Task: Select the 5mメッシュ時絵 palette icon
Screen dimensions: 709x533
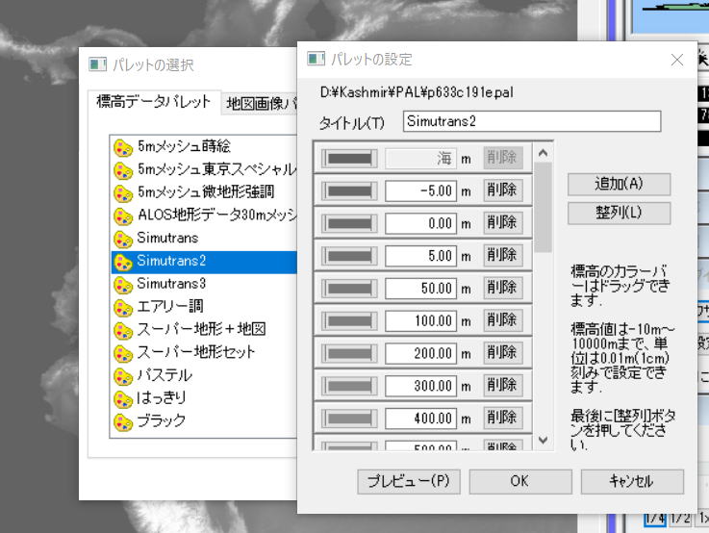Action: pyautogui.click(x=123, y=147)
